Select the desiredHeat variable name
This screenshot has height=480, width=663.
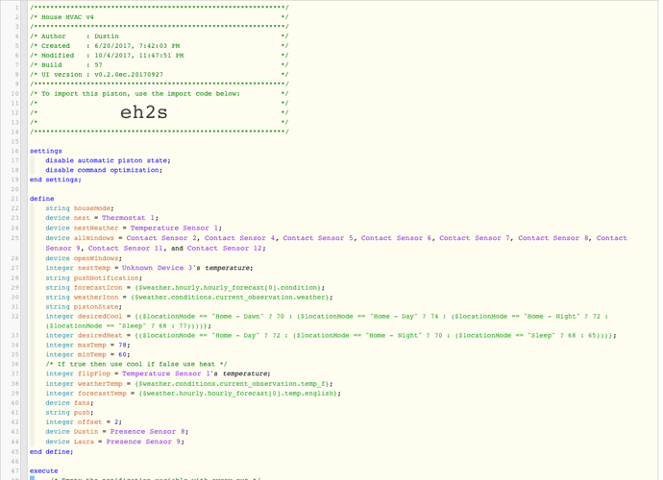[x=100, y=335]
